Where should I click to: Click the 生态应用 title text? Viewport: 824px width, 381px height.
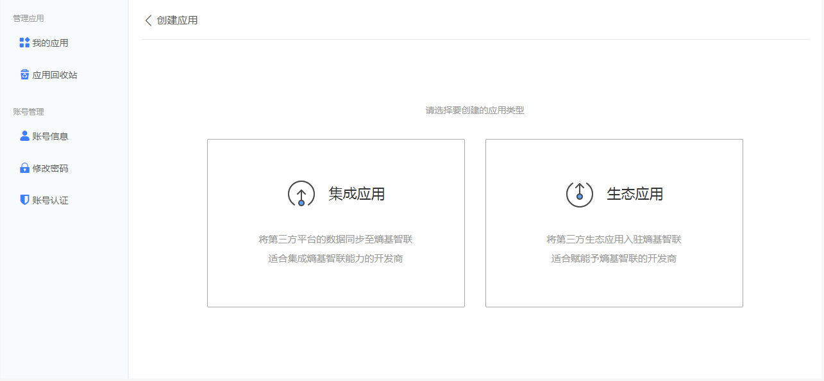coord(635,193)
